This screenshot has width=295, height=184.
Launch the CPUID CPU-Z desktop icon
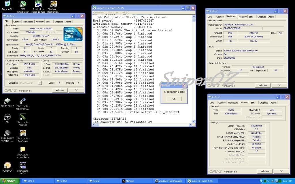[7, 101]
